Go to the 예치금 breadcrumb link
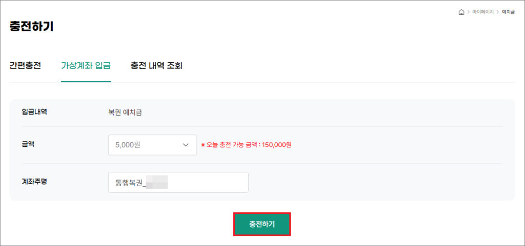This screenshot has height=246, width=525. click(x=508, y=12)
